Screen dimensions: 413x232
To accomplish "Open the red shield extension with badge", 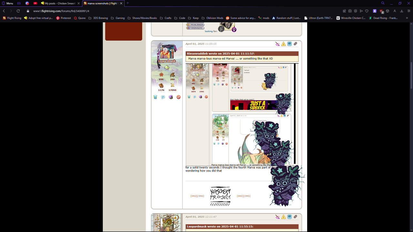I will pos(381,11).
